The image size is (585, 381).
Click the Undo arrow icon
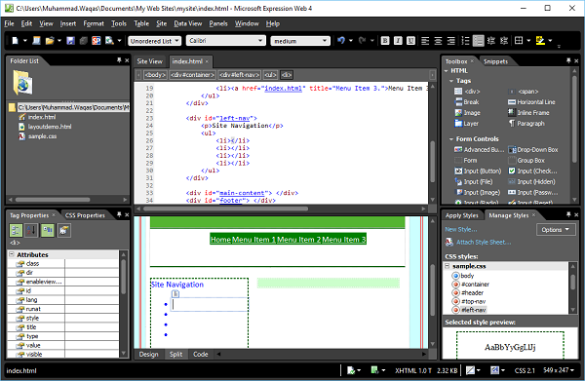coord(341,40)
